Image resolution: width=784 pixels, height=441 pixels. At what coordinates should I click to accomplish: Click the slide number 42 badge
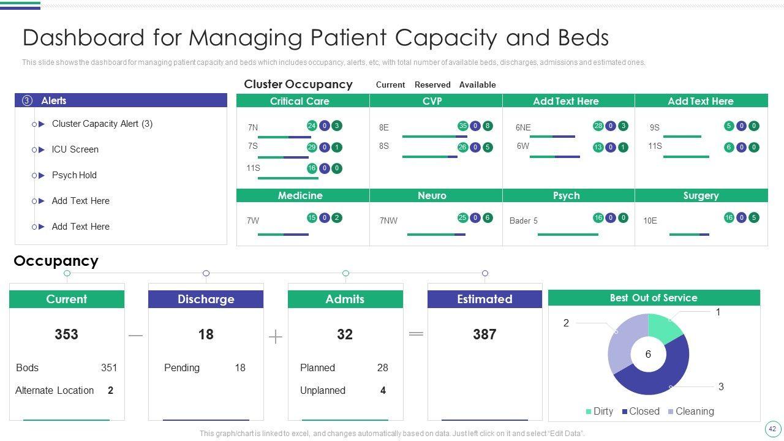tap(772, 429)
